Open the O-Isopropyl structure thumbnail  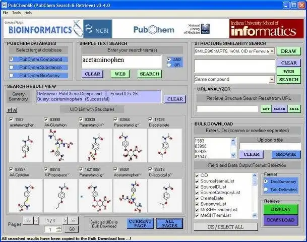pyautogui.click(x=165, y=196)
